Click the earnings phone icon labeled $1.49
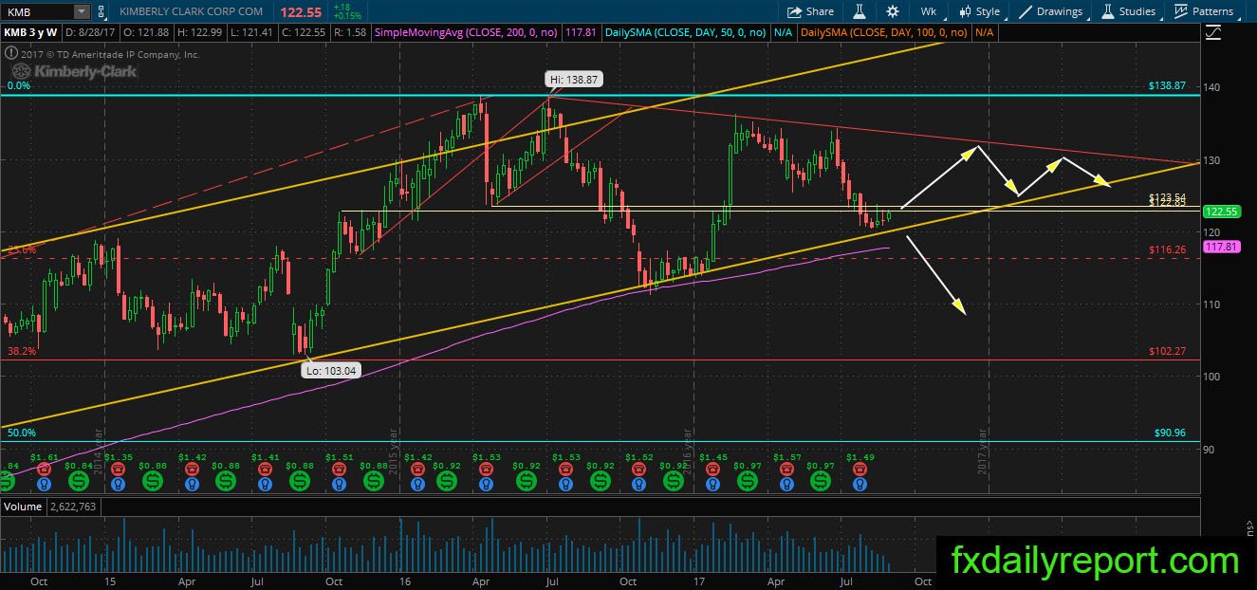 pos(860,468)
